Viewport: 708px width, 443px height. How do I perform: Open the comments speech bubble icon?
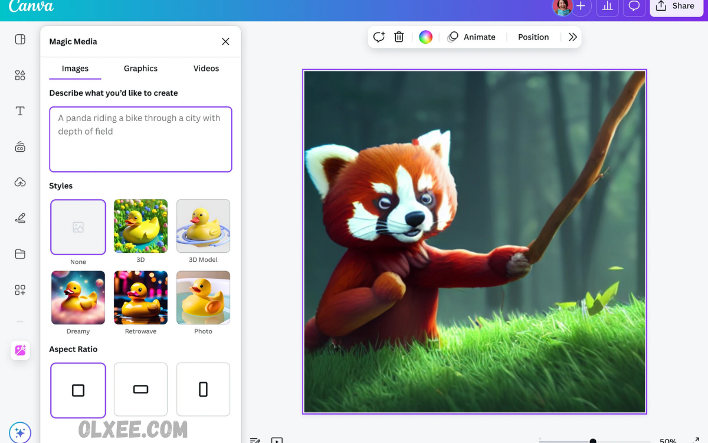[x=634, y=6]
